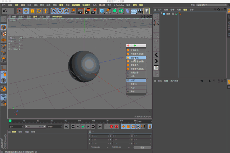The width and height of the screenshot is (230, 153).
Task: Toggle X axis lock
Action: point(54,11)
